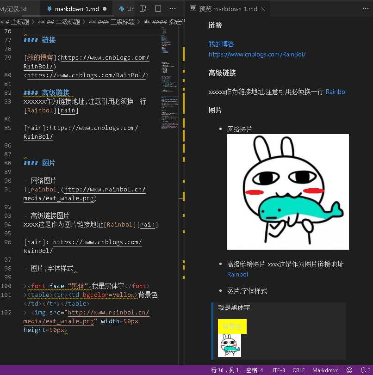Click bgcolor=yellow attribute on line 101

(110, 295)
